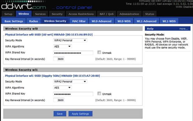The image size is (193, 121).
Task: Expand wl0 WPA Algorithms dropdown
Action: pyautogui.click(x=63, y=46)
